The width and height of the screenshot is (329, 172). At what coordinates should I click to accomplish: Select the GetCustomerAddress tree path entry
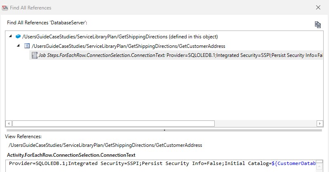coord(128,46)
